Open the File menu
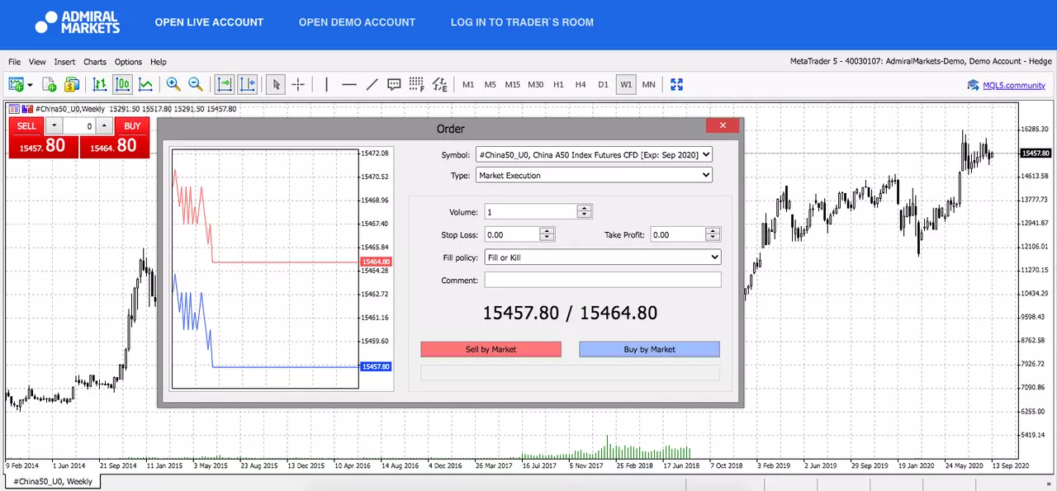Screen dimensions: 1057x491 (14, 62)
